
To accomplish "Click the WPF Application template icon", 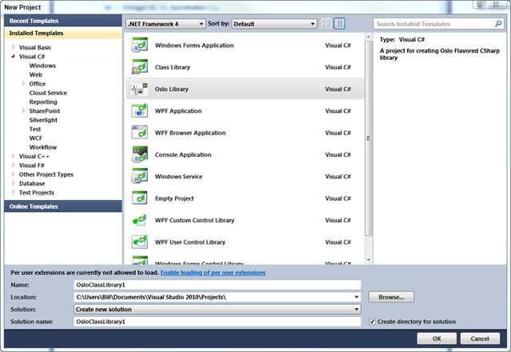I will [x=140, y=111].
